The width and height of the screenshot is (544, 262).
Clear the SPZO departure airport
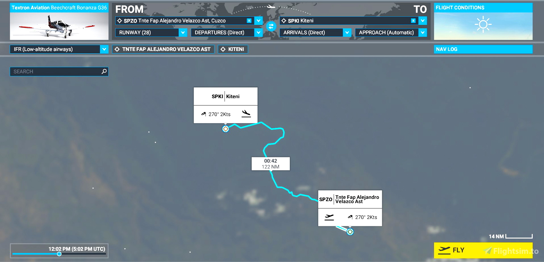249,21
